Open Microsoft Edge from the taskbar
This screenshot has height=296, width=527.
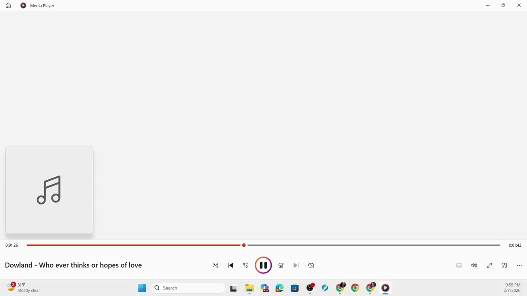pyautogui.click(x=280, y=288)
